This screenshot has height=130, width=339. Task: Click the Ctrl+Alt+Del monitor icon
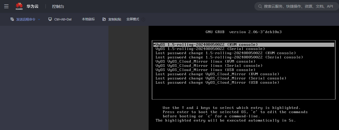50,19
